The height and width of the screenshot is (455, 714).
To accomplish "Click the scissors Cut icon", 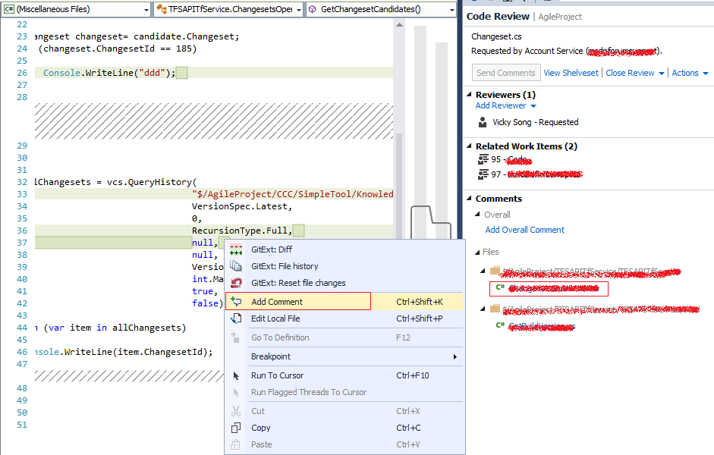I will [x=236, y=410].
